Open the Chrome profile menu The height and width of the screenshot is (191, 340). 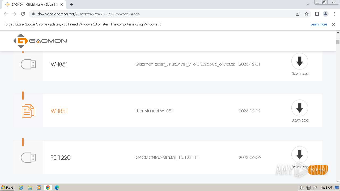coord(325,14)
